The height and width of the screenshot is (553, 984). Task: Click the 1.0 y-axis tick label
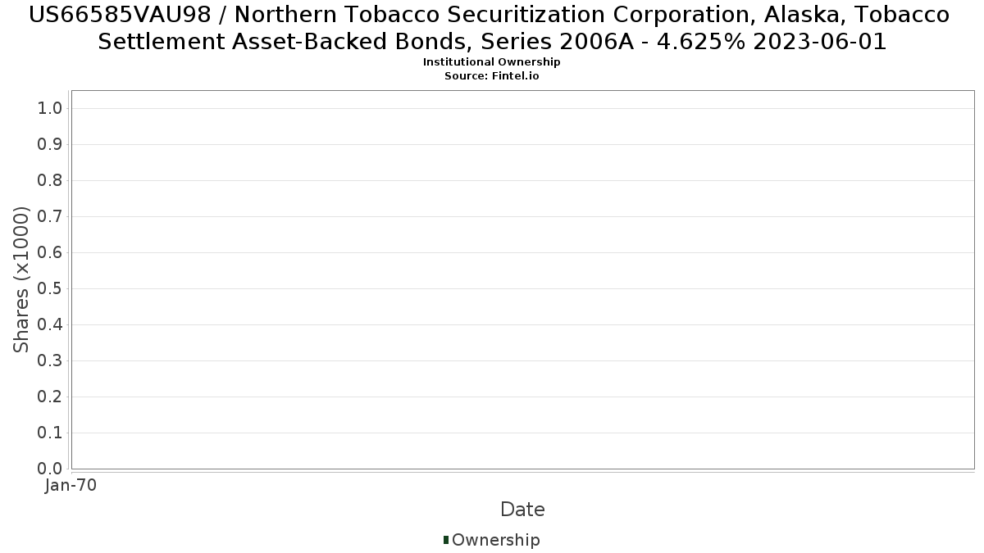click(51, 109)
